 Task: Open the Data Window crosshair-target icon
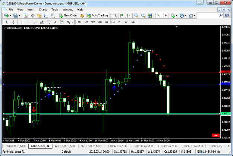coord(32,15)
